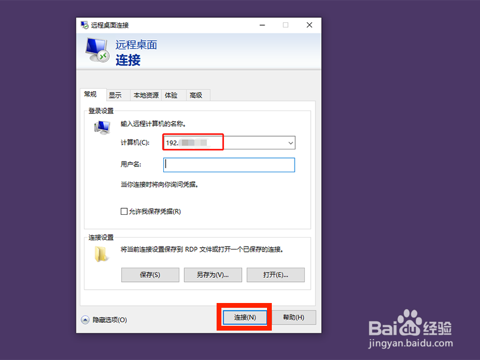480x360 pixels.
Task: Go to the 高级 tab
Action: tap(196, 95)
